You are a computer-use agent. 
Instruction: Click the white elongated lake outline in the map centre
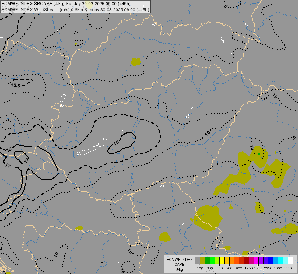coord(93,147)
